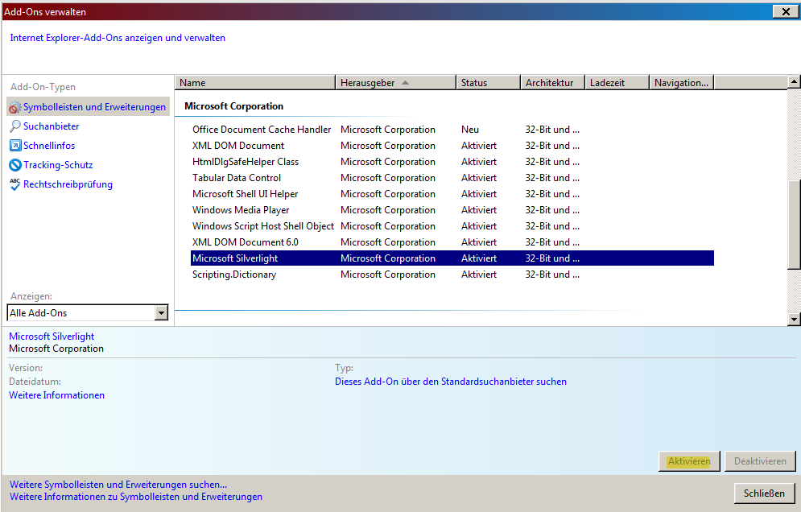Viewport: 801px width, 512px height.
Task: Click the Microsoft Corporation group header
Action: point(233,106)
